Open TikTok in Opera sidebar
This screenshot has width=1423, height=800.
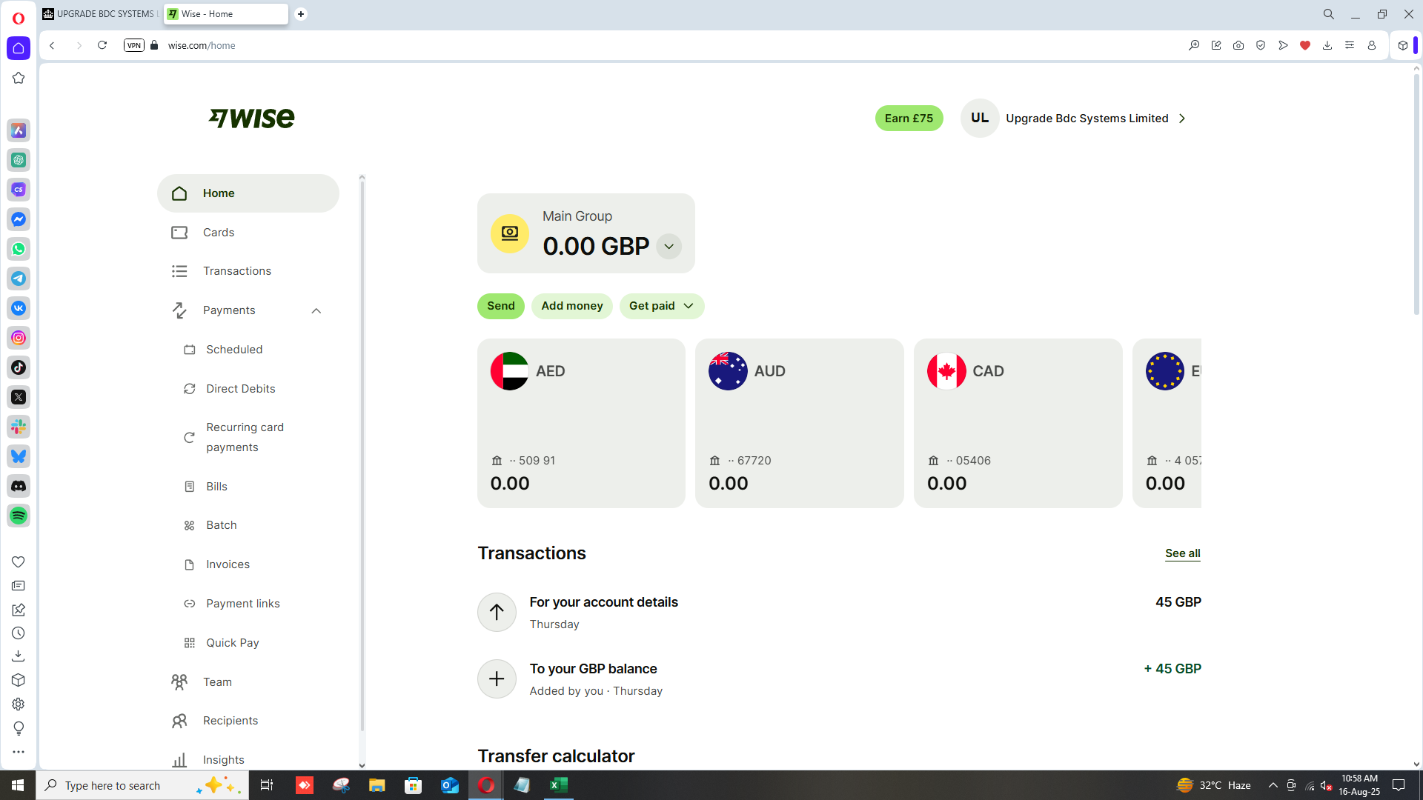pyautogui.click(x=19, y=367)
